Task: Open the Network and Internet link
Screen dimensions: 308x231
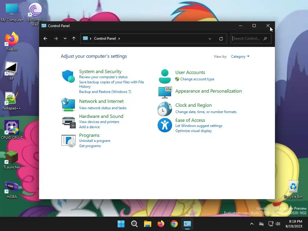Action: pyautogui.click(x=101, y=101)
